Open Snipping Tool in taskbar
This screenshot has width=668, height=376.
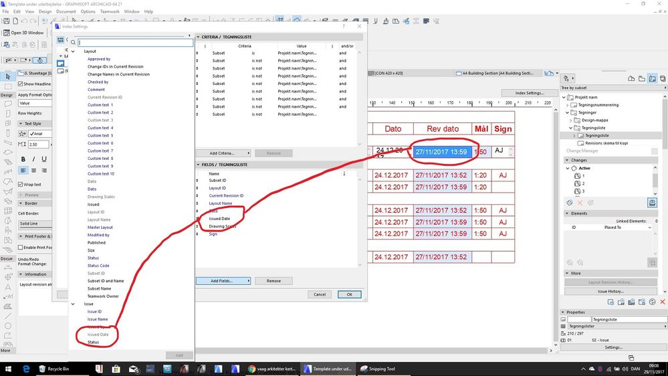click(377, 369)
